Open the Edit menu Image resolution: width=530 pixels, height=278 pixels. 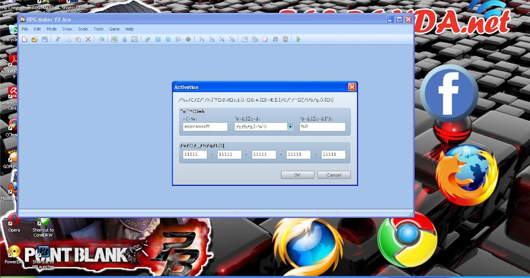click(37, 29)
